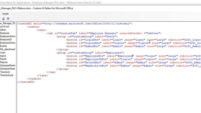Select the logout image in the file tree
The image size is (201, 113).
3,56
